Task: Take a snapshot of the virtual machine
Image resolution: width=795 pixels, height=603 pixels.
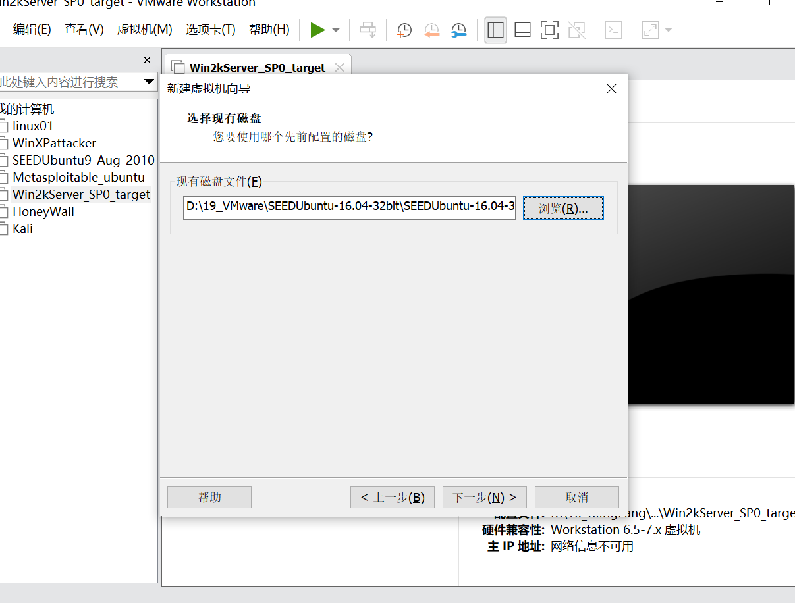Action: (404, 30)
